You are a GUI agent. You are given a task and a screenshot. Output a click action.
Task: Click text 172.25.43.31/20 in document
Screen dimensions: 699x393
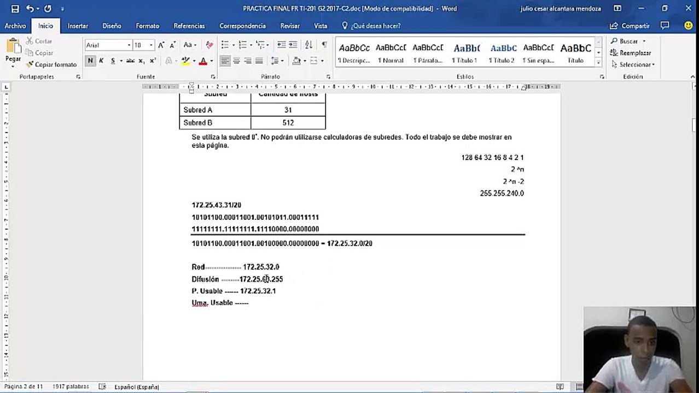coord(216,205)
